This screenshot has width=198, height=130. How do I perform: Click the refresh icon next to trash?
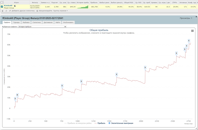click(x=6, y=11)
